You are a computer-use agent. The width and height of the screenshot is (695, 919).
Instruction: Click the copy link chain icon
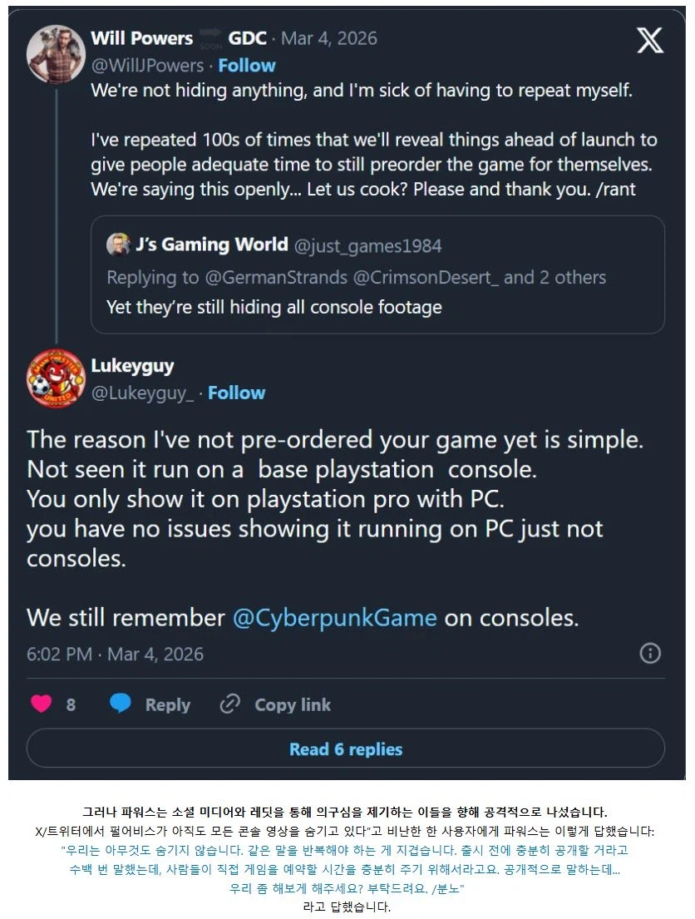tap(229, 704)
